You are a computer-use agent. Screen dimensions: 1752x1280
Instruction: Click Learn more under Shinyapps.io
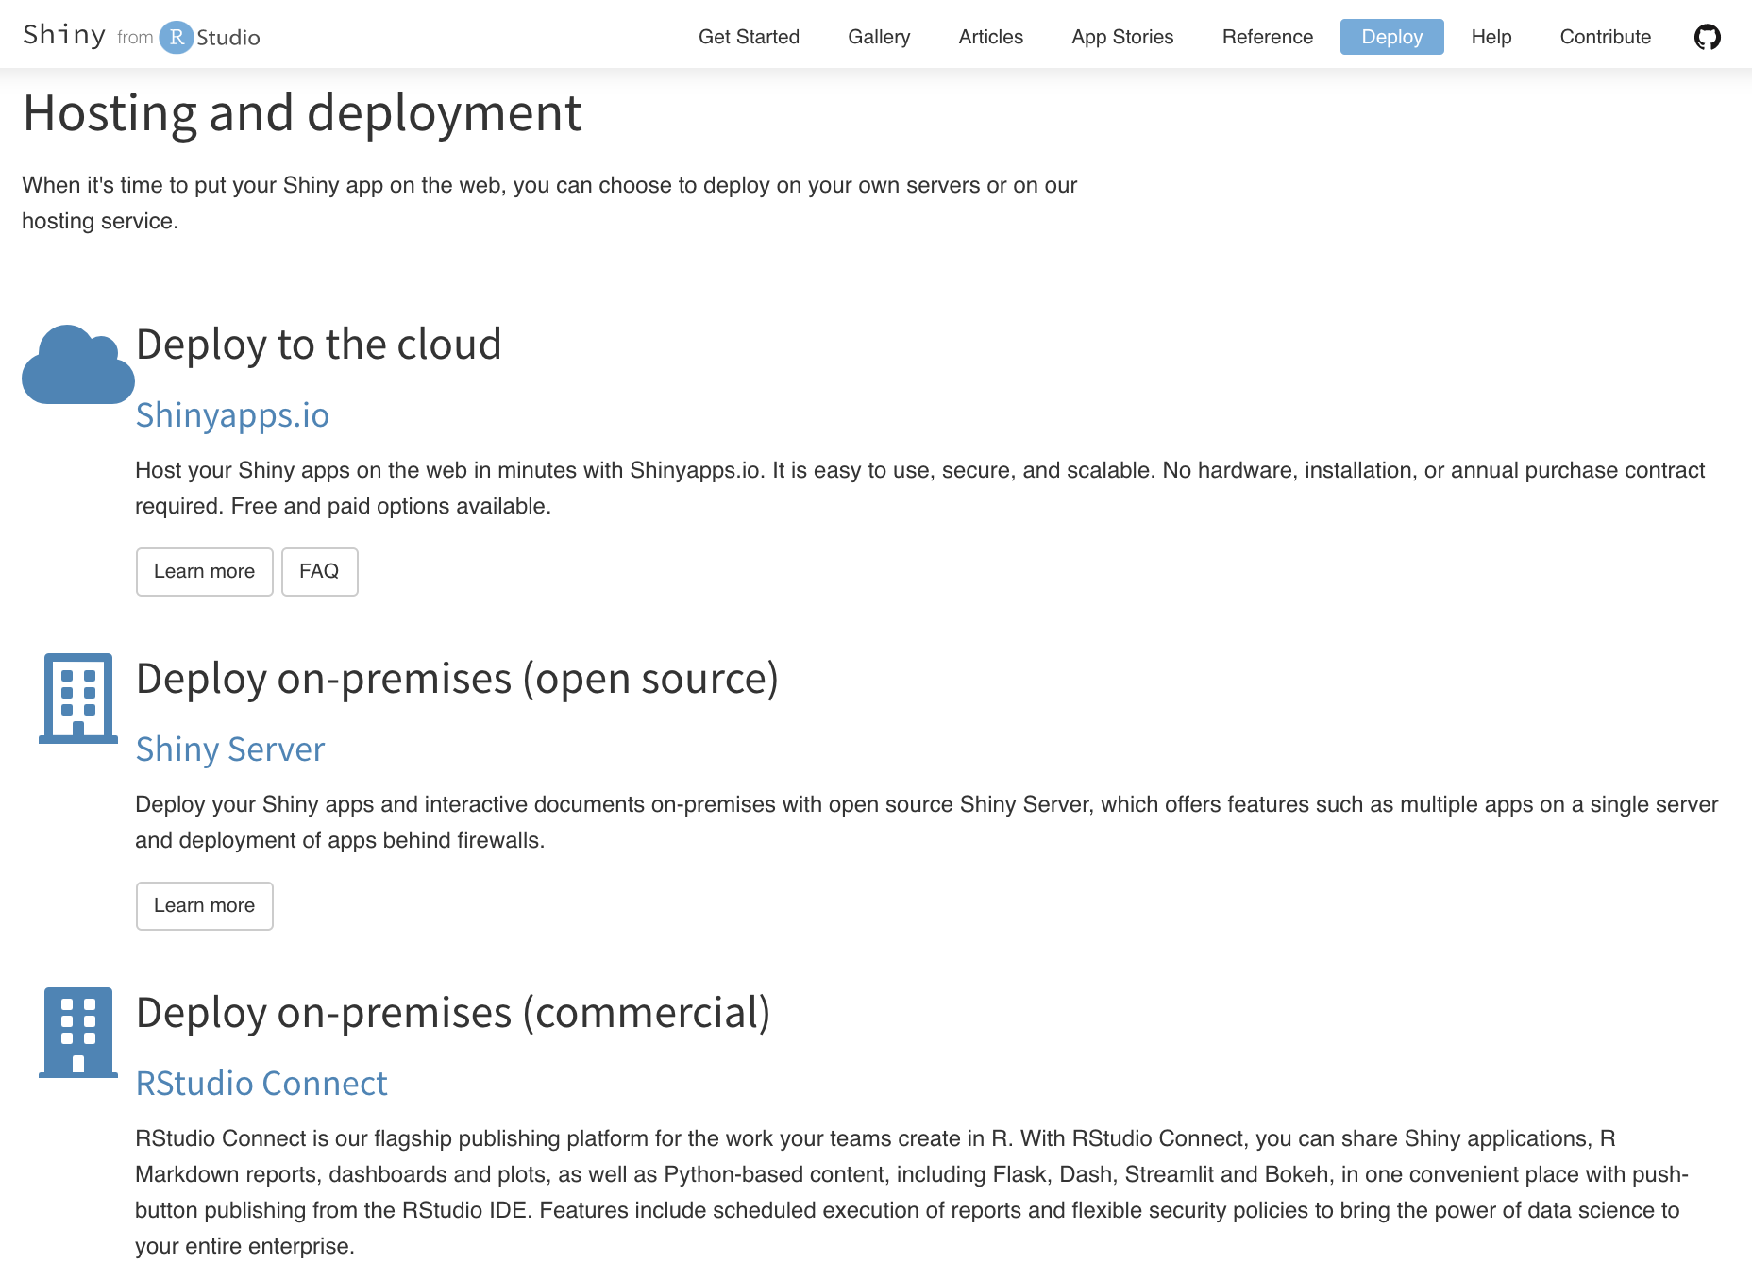point(204,571)
